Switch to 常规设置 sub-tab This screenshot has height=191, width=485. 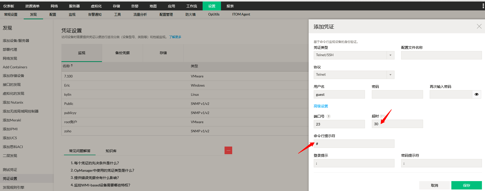point(11,14)
